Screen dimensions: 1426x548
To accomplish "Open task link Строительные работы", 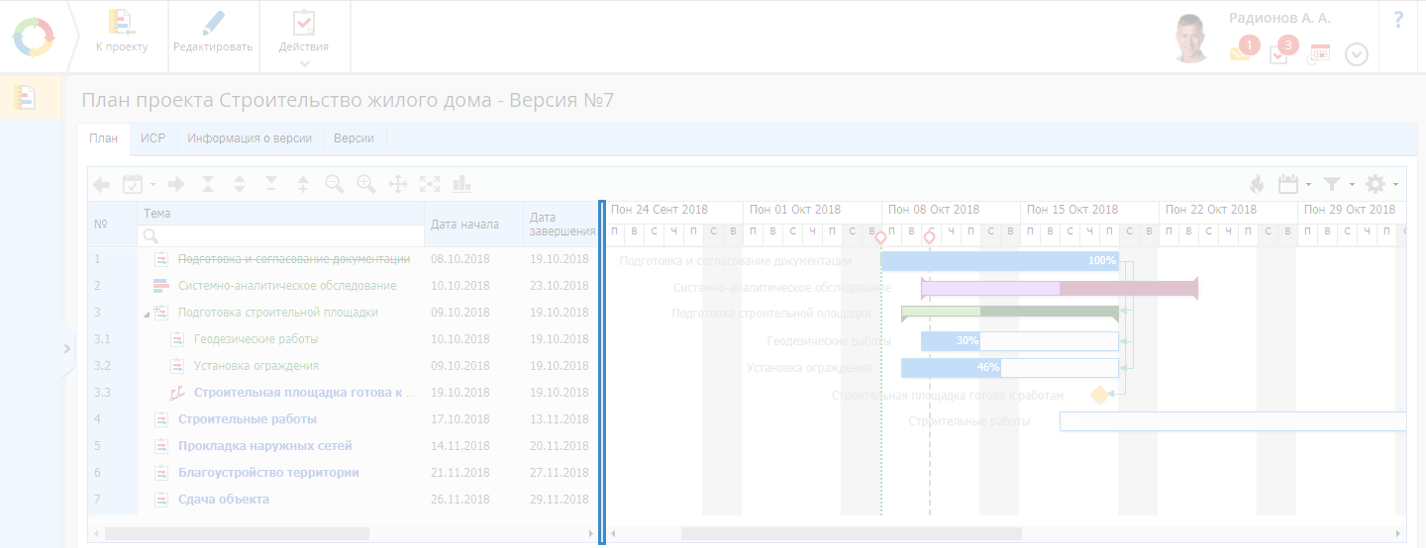I will tap(248, 419).
